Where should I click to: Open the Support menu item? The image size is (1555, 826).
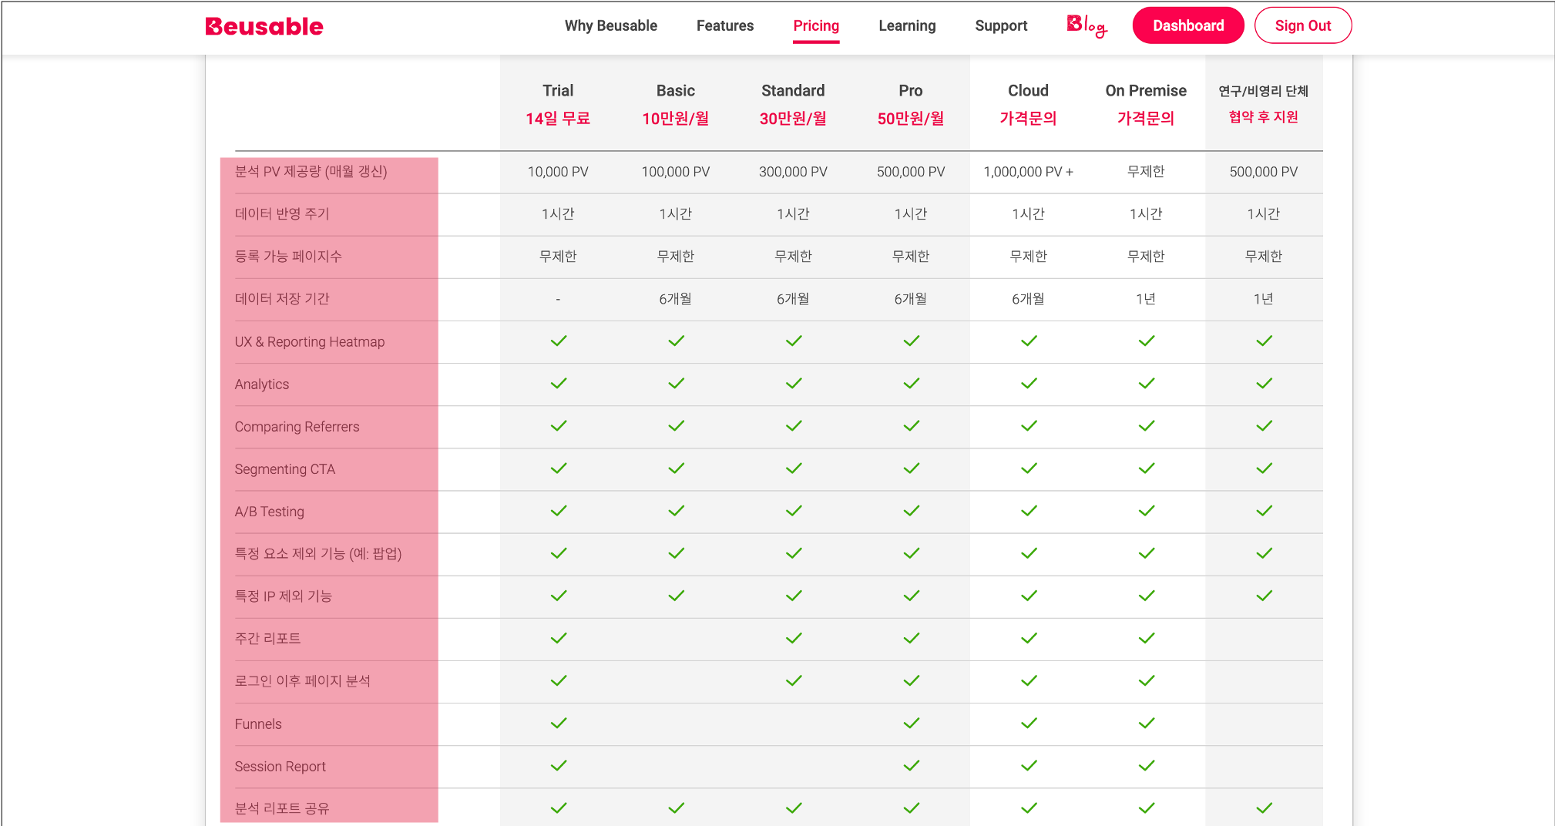click(1001, 25)
